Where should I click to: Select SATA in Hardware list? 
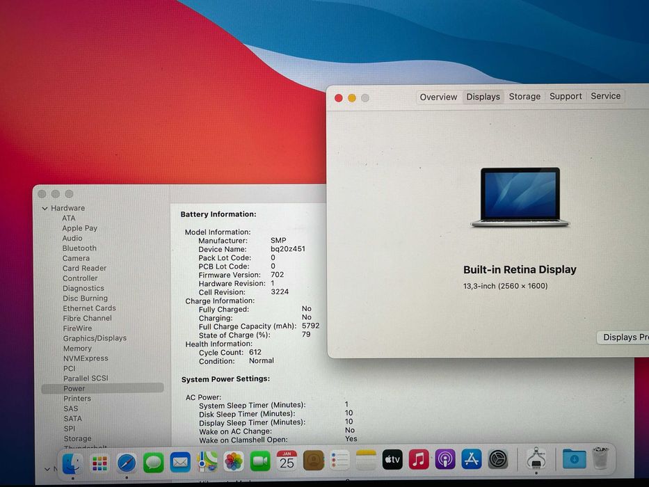[x=72, y=418]
